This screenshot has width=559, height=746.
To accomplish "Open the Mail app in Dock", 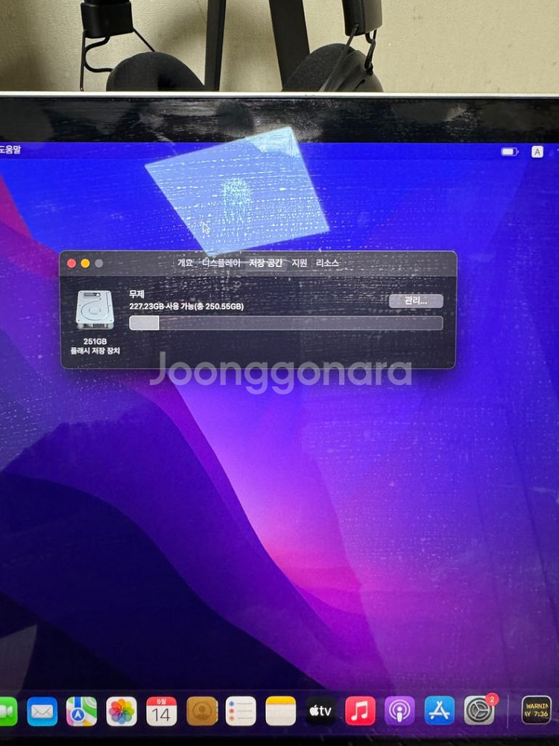I will coord(42,712).
